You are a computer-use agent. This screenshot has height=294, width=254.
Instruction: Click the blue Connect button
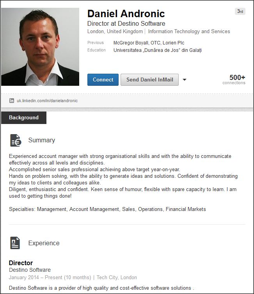click(x=103, y=80)
